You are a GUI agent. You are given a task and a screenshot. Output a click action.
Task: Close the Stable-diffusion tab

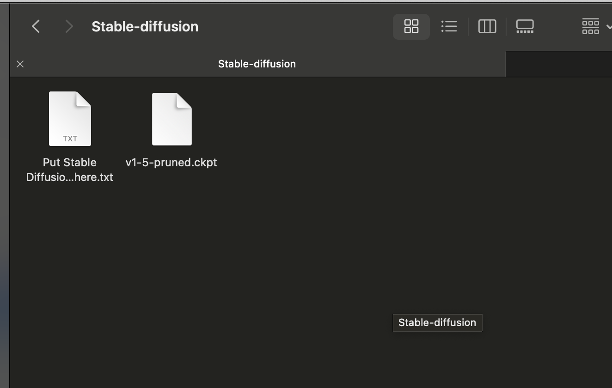[x=20, y=64]
